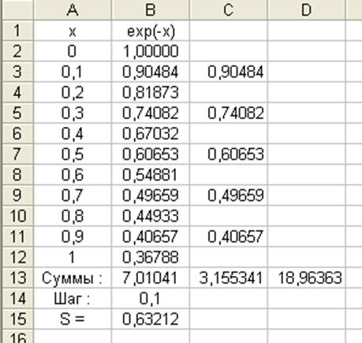Select cell with value 0,54881
This screenshot has height=343, width=362.
click(x=151, y=175)
